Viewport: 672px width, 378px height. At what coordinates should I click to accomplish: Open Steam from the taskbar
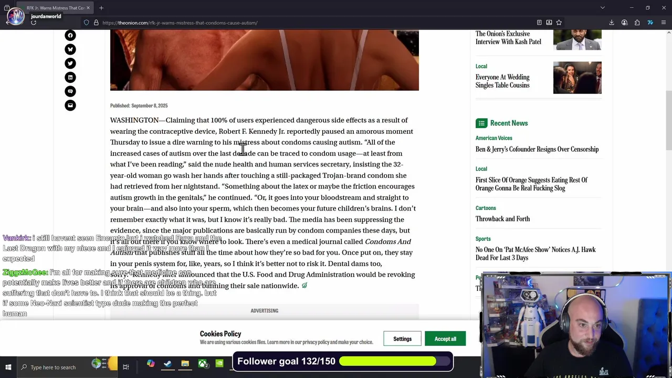[167, 364]
